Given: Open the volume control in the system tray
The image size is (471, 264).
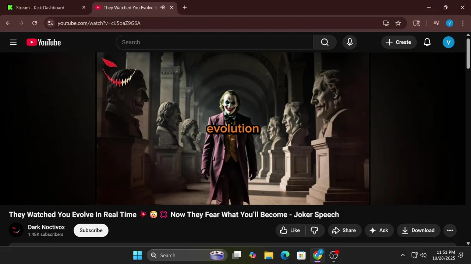Looking at the screenshot, I should (423, 255).
